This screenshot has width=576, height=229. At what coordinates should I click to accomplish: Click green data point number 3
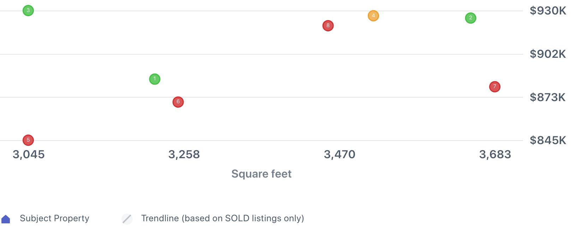(28, 11)
